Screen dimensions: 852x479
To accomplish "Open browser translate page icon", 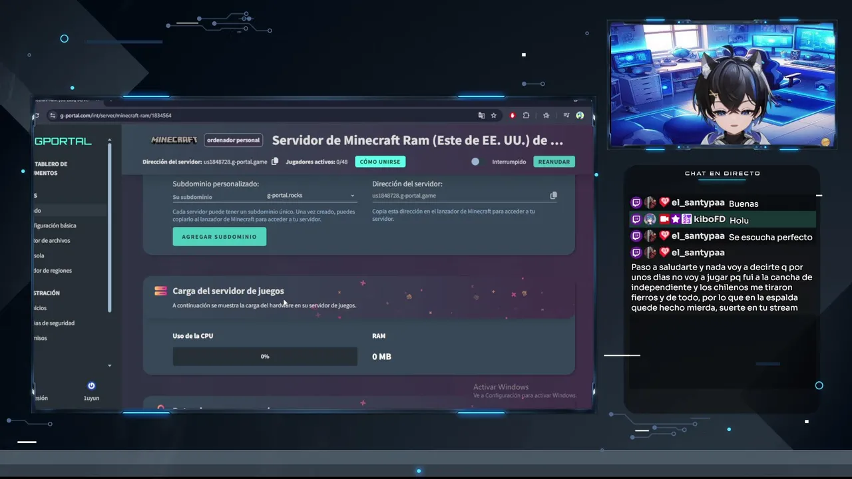I will coord(481,115).
